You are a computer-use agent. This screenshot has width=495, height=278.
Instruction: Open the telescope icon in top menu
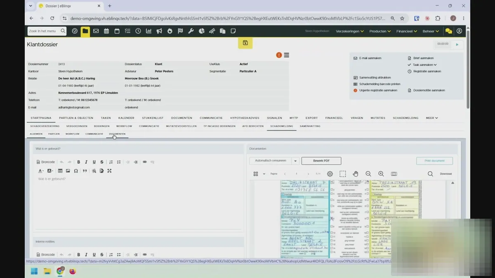point(212,31)
